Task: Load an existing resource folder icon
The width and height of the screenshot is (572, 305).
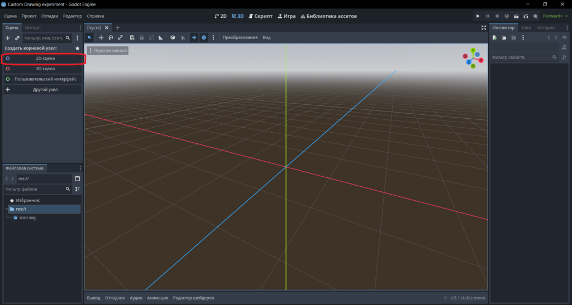Action: [504, 37]
